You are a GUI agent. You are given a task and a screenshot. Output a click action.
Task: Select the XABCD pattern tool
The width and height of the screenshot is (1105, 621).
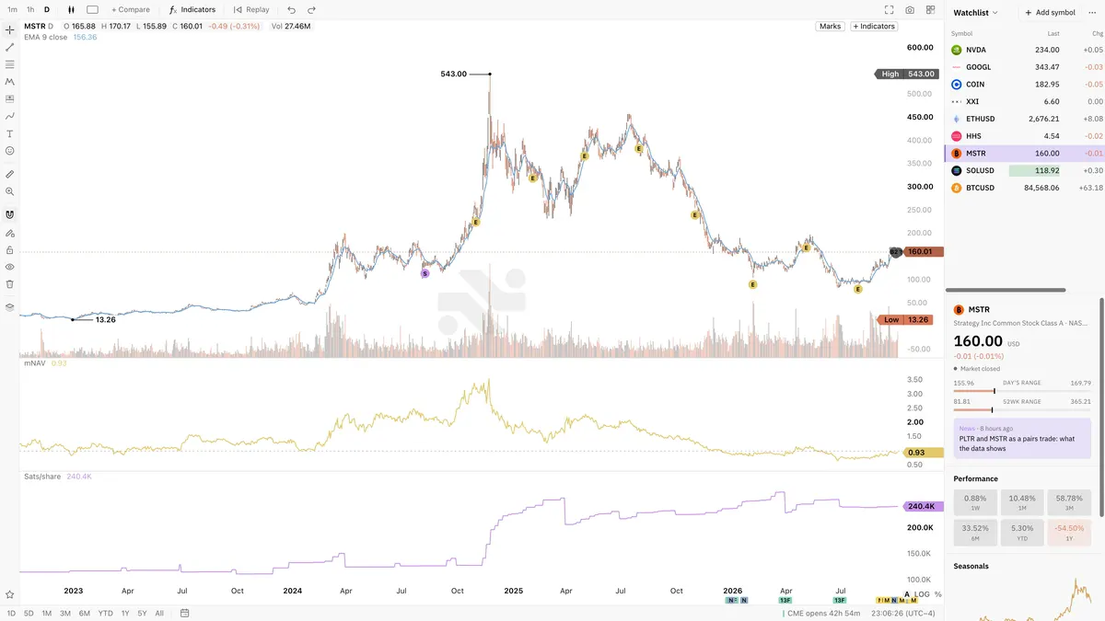point(9,82)
